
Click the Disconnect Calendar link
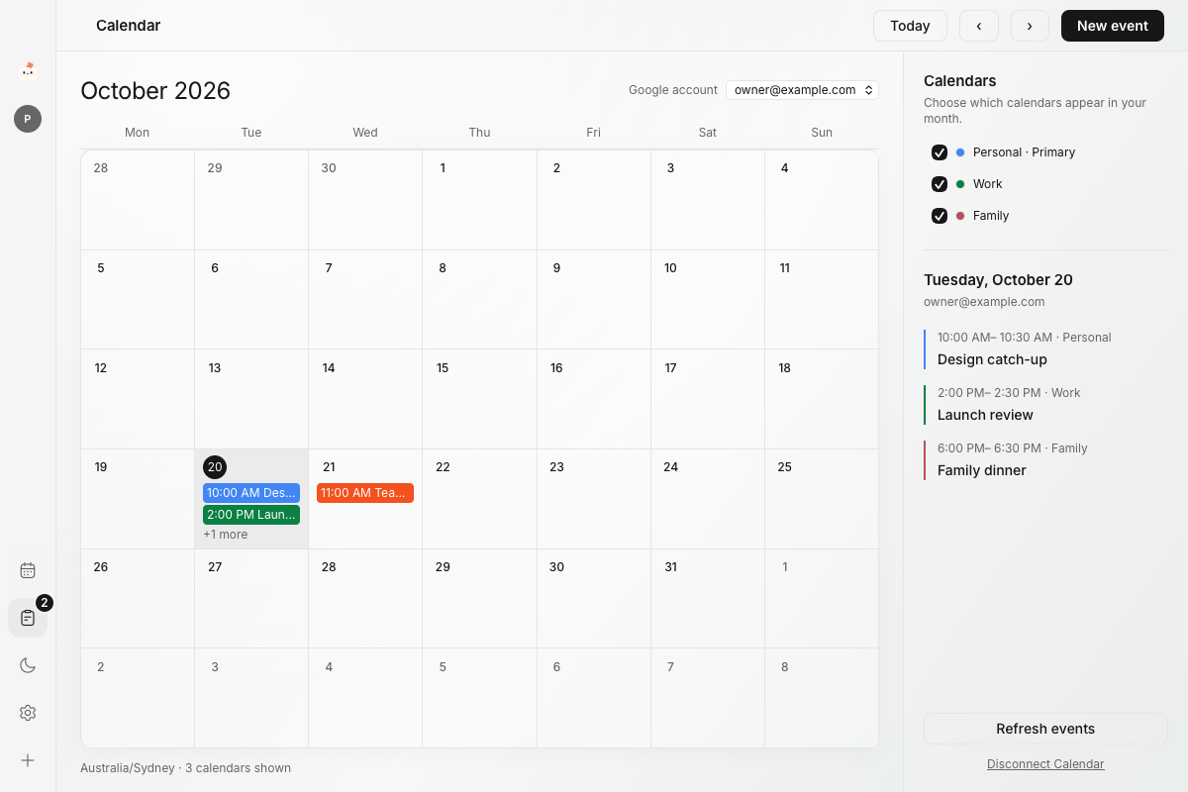pos(1045,764)
